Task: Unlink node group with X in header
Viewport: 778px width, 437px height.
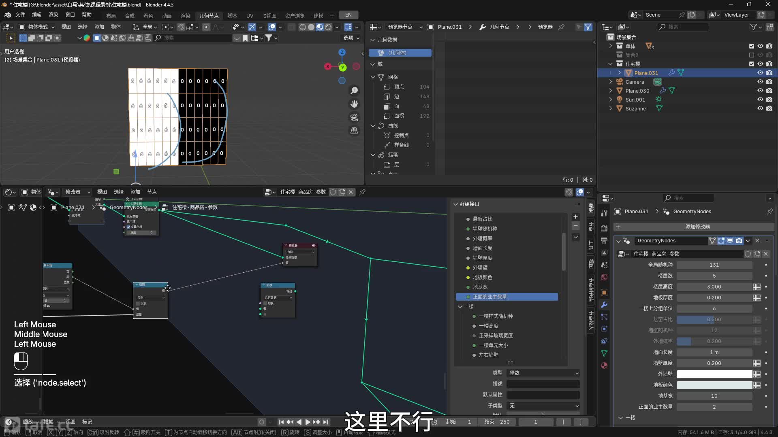Action: coord(351,192)
